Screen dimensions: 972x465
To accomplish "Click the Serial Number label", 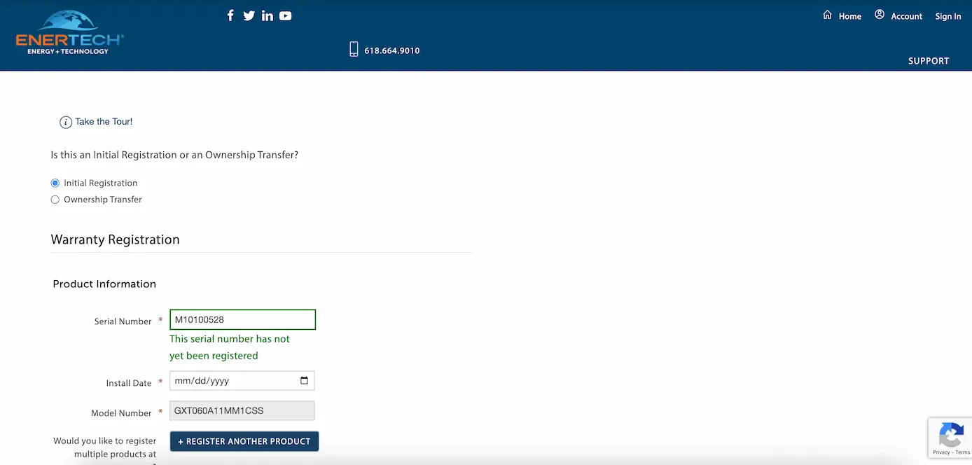I will coord(123,321).
